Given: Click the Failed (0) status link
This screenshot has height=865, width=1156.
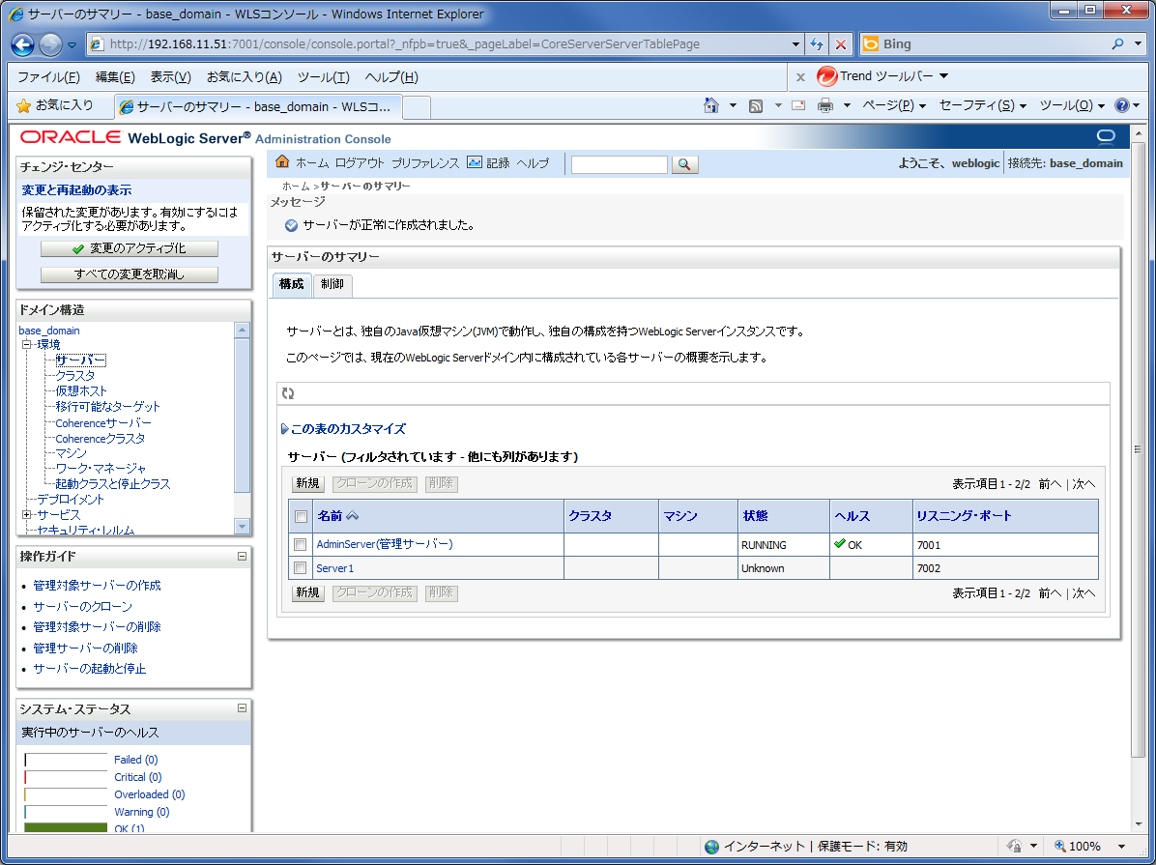Looking at the screenshot, I should (x=135, y=760).
